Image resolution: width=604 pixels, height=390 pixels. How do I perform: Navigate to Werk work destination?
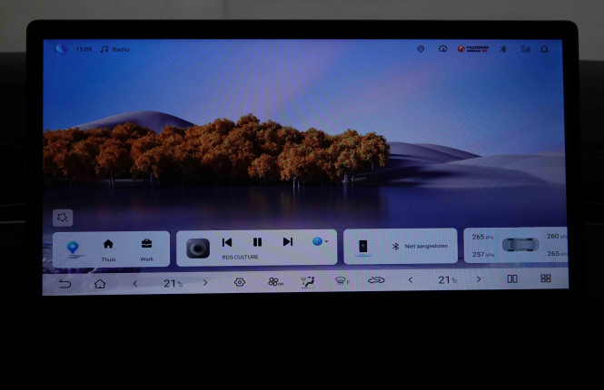[147, 250]
